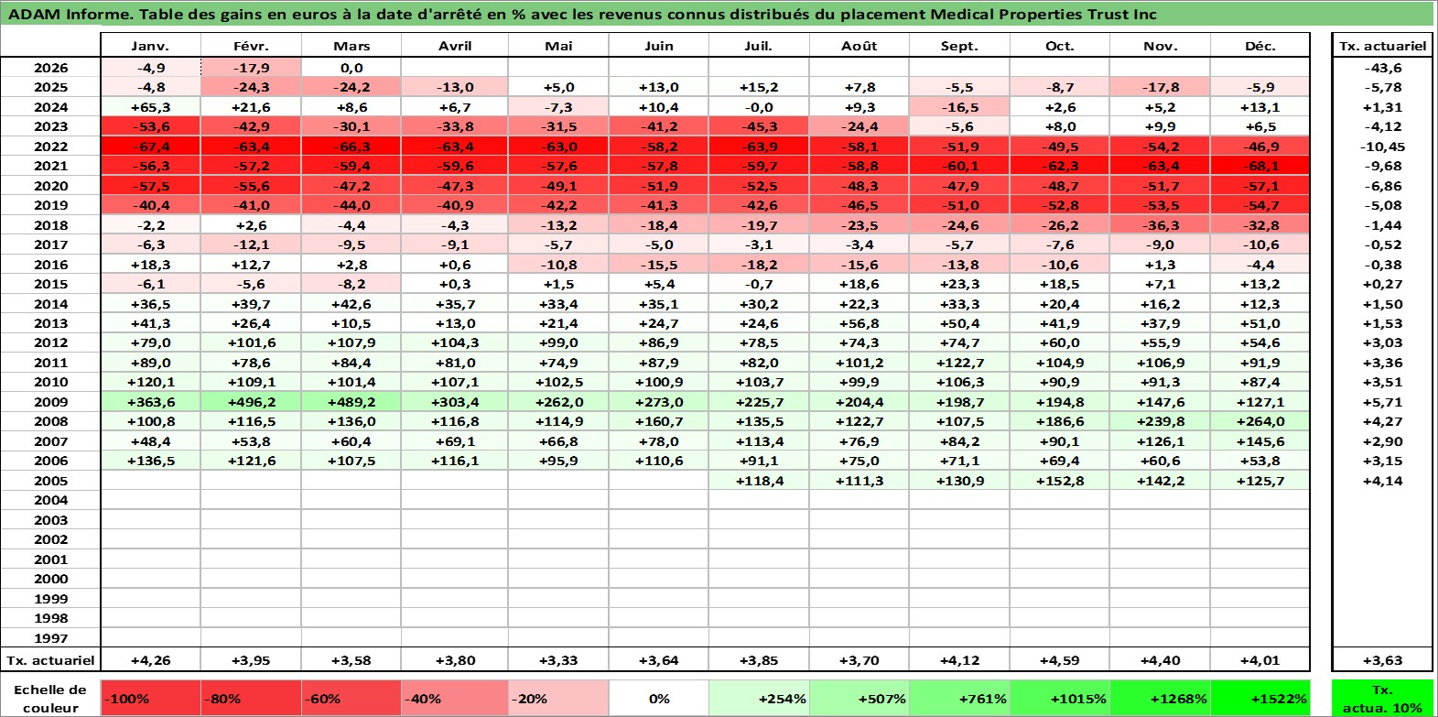Click the -60% legend swatch
Screen dimensions: 1438x717
pyautogui.click(x=351, y=698)
